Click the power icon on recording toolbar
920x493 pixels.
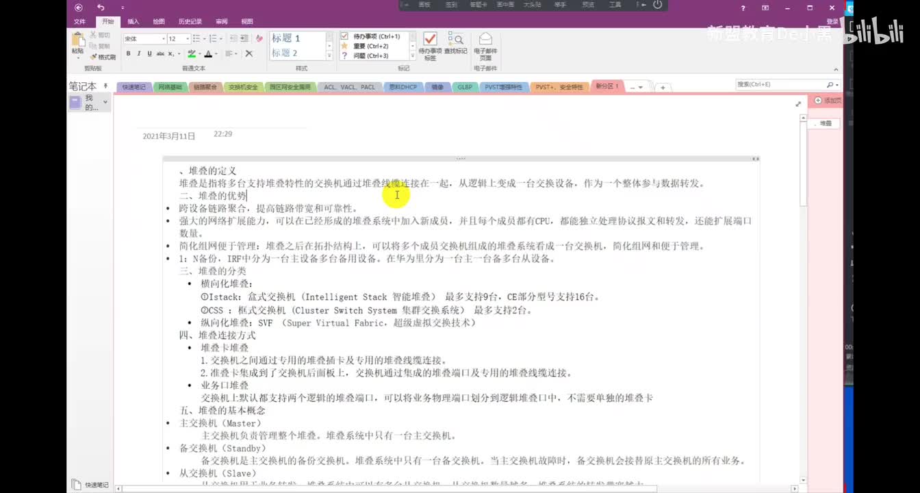pyautogui.click(x=657, y=5)
